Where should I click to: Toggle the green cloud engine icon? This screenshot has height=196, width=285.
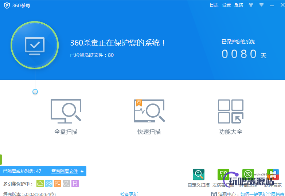click(x=40, y=184)
